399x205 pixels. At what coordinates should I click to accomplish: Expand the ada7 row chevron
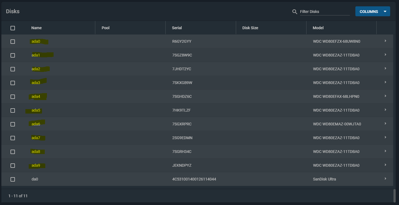click(x=385, y=137)
